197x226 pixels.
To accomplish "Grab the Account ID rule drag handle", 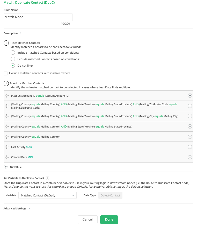I will pyautogui.click(x=6, y=96).
